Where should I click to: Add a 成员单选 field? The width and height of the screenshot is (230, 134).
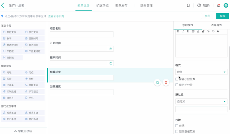pos(12,113)
